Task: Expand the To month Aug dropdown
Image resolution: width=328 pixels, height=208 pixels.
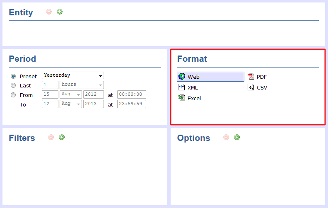Action: 71,104
